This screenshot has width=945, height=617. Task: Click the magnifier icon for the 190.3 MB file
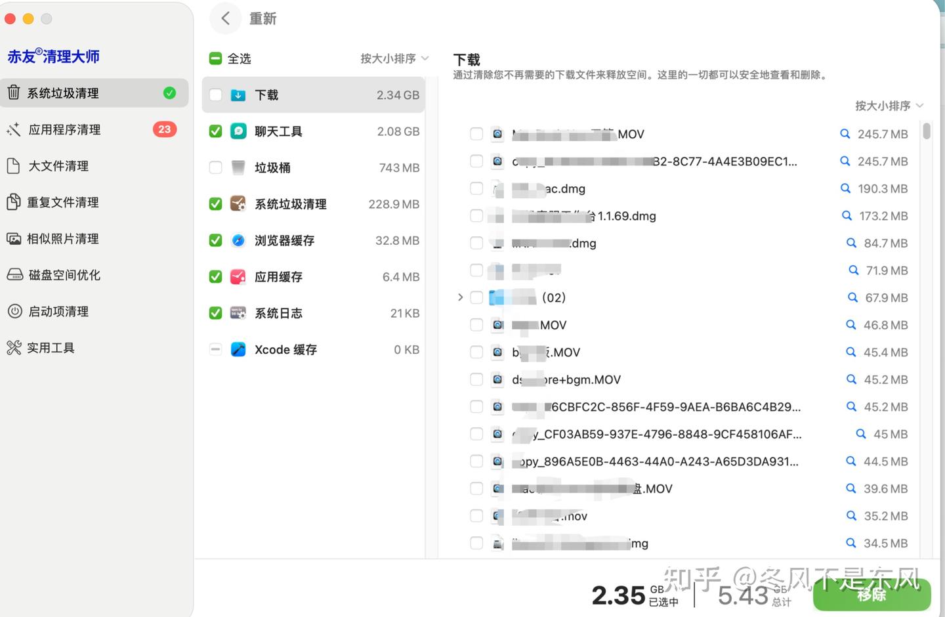pyautogui.click(x=845, y=188)
